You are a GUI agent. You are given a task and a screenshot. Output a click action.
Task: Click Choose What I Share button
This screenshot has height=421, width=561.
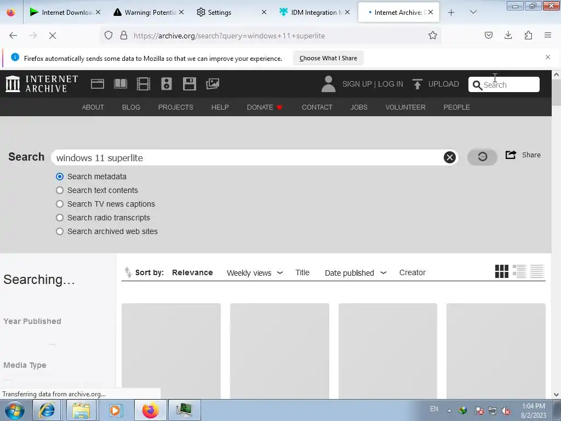point(328,58)
